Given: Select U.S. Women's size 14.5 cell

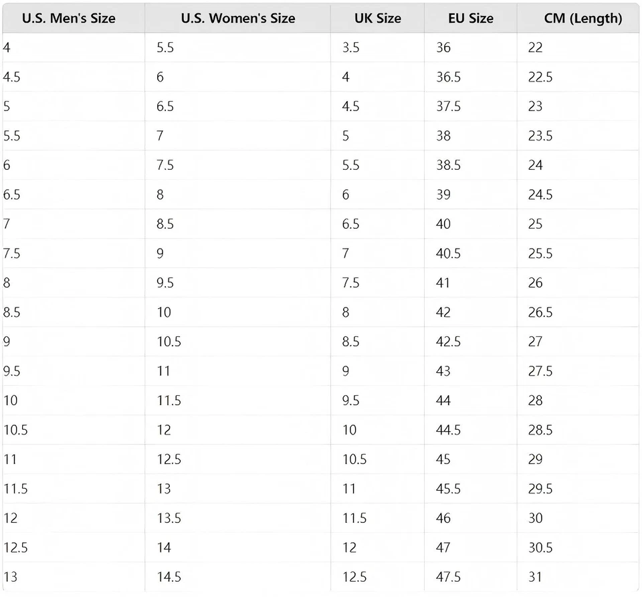Looking at the screenshot, I should point(169,577).
